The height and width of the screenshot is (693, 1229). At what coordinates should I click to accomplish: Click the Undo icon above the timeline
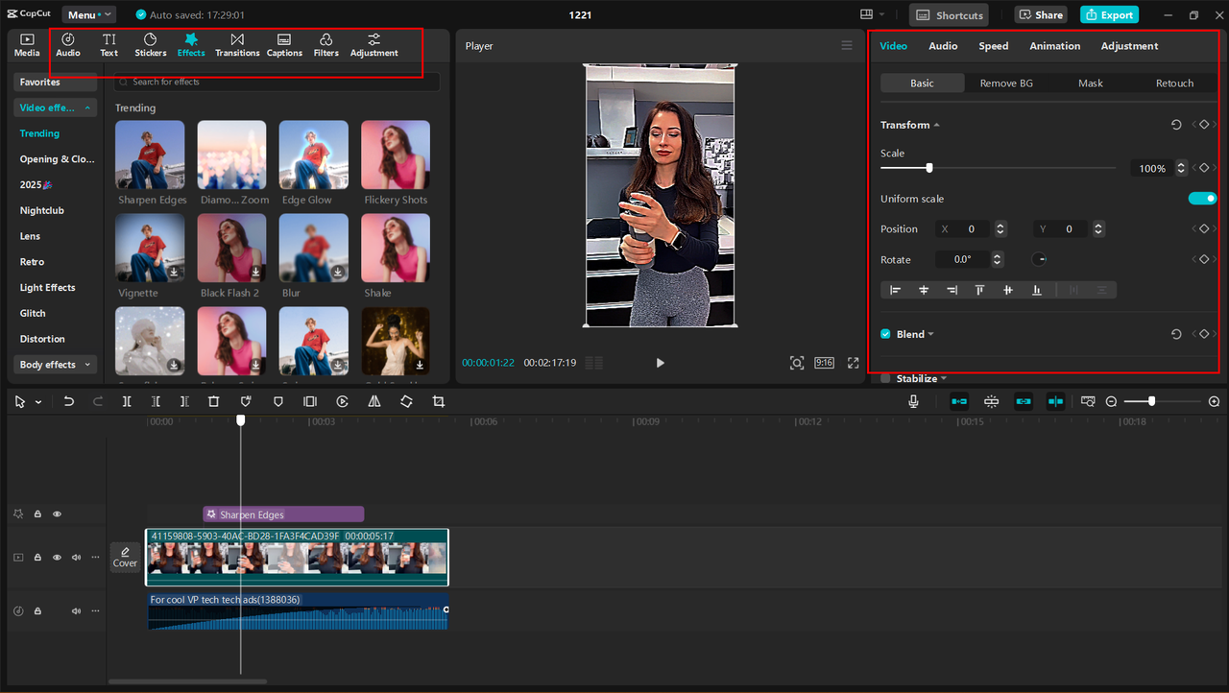(x=68, y=401)
